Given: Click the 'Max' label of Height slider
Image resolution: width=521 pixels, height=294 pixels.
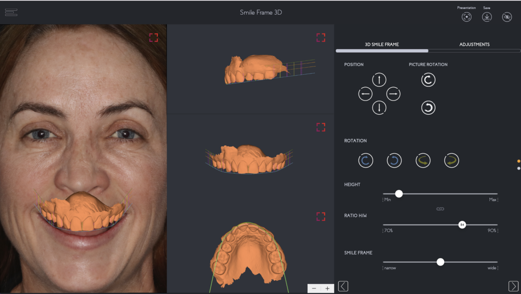Looking at the screenshot, I should (x=493, y=200).
